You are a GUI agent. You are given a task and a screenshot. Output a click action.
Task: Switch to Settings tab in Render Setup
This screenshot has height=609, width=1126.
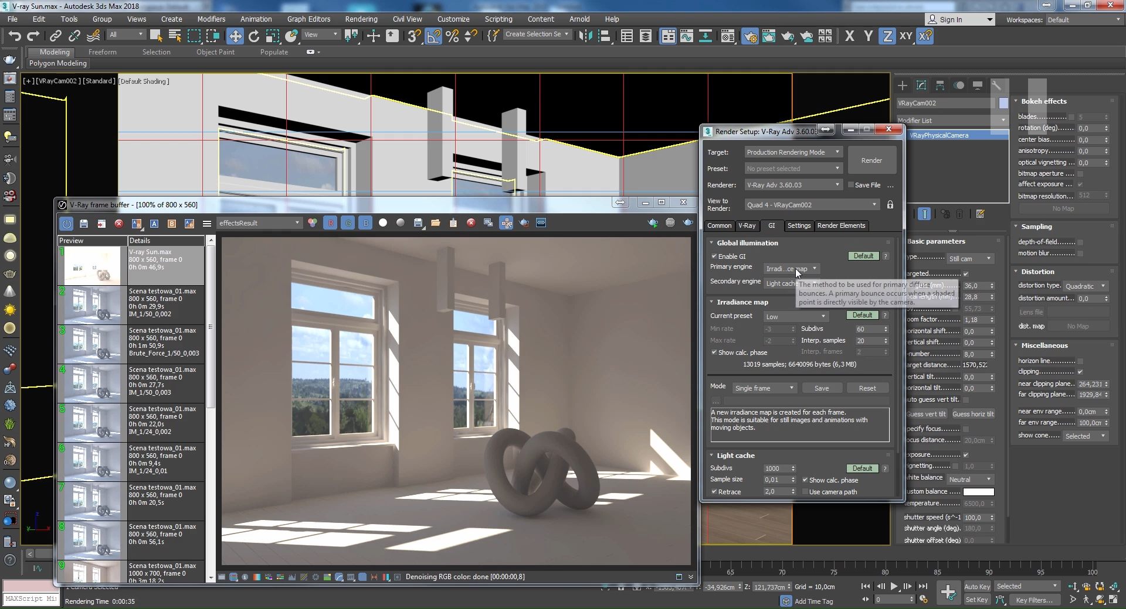799,225
